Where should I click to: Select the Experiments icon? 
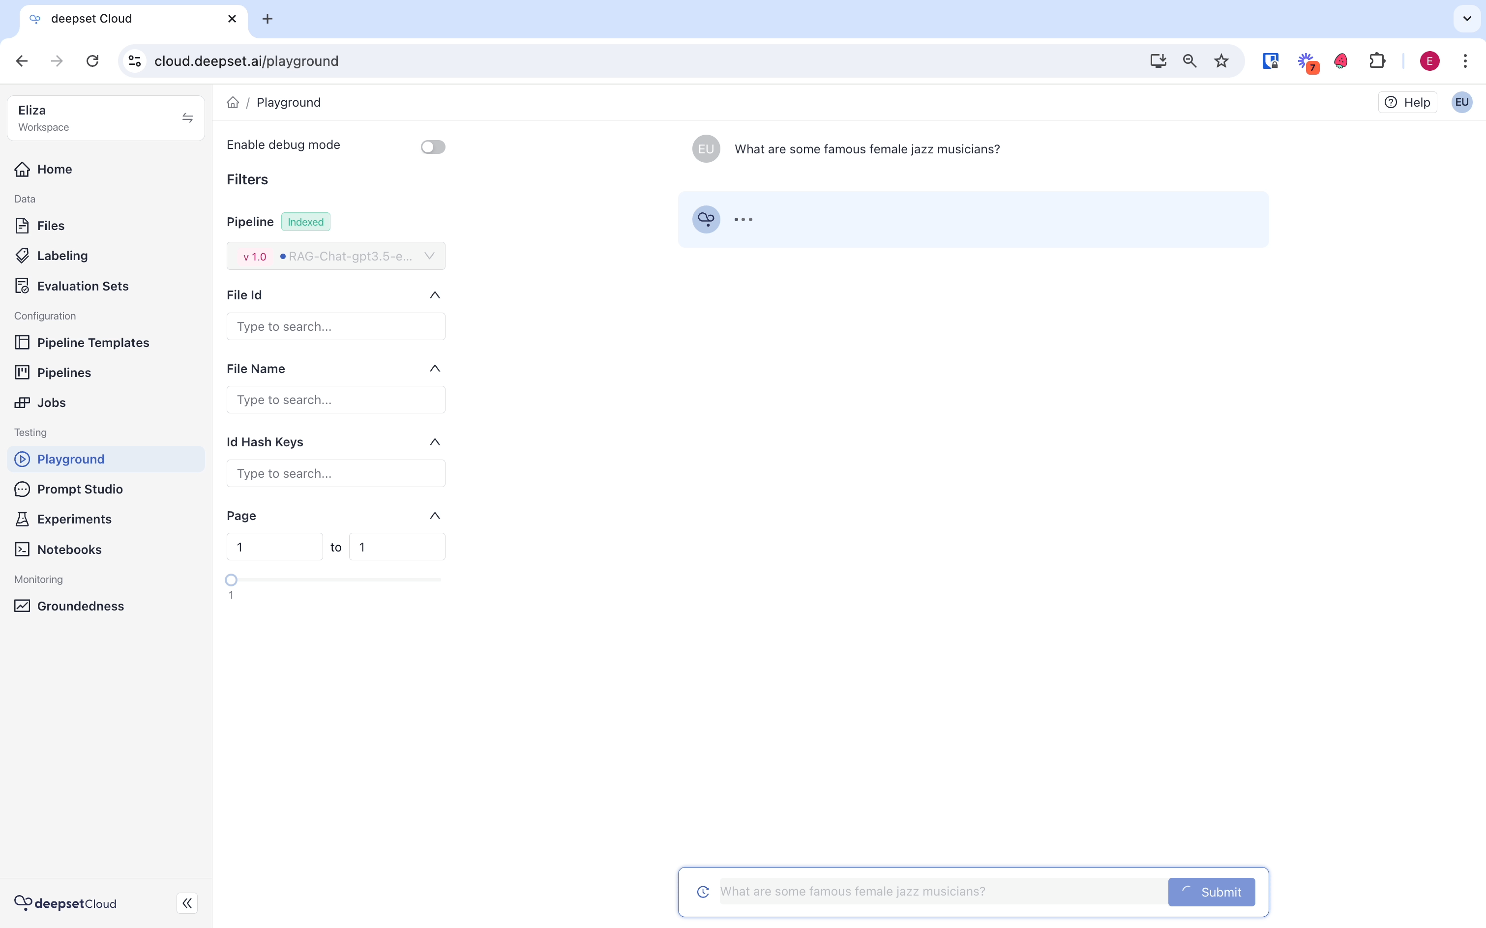pyautogui.click(x=22, y=519)
